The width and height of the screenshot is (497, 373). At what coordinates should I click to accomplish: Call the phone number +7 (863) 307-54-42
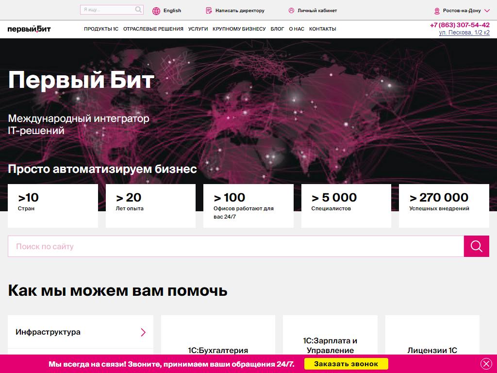point(460,25)
